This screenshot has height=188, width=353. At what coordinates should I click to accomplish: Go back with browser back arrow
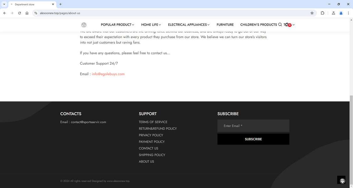pyautogui.click(x=4, y=13)
